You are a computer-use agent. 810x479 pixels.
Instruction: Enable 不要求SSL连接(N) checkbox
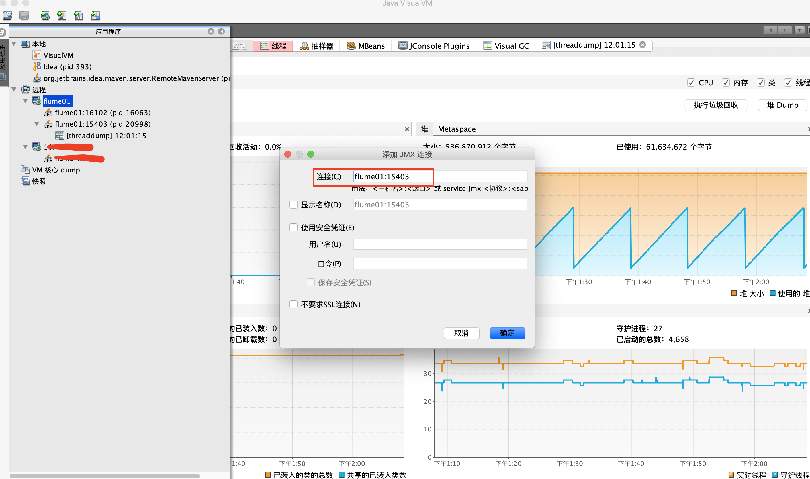pyautogui.click(x=293, y=304)
